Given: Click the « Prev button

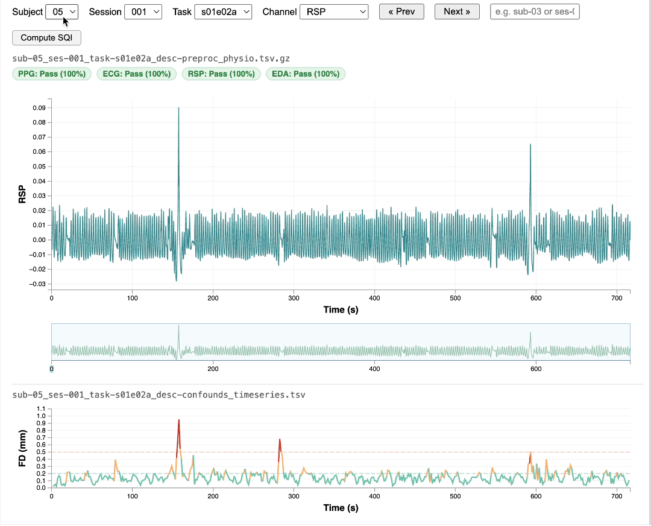Looking at the screenshot, I should [x=401, y=11].
